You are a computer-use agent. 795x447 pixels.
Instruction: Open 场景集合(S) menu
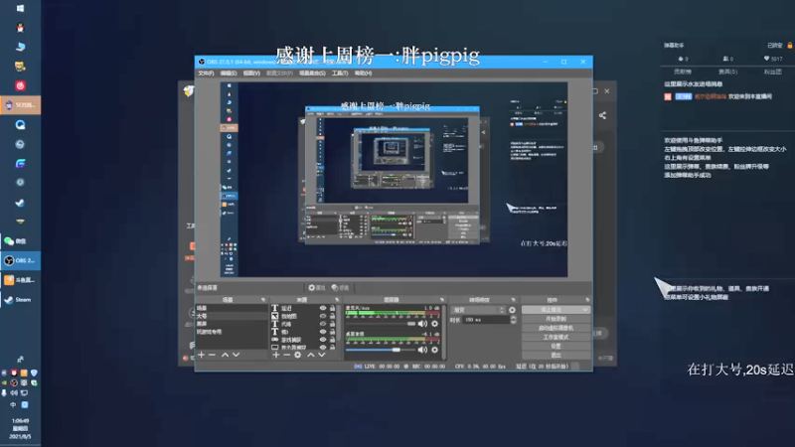coord(312,74)
